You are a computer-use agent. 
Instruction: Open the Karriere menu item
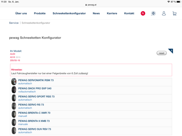tap(112, 13)
